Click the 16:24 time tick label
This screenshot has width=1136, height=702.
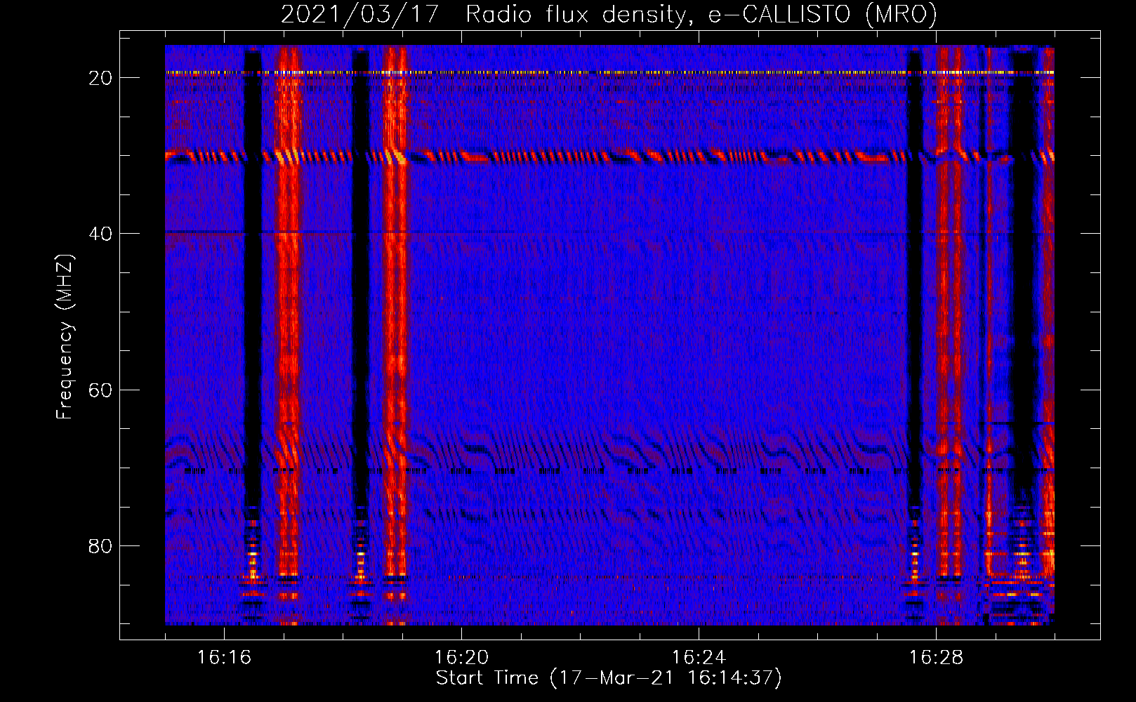[x=699, y=658]
